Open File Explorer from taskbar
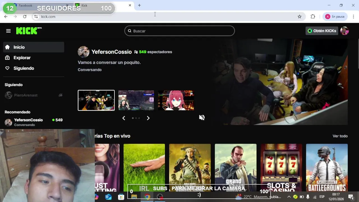Viewport: 359px width, 202px height. click(x=134, y=197)
